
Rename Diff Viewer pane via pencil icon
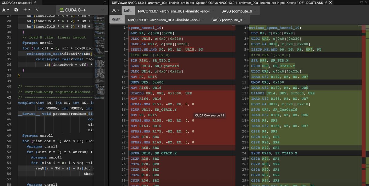[326, 2]
